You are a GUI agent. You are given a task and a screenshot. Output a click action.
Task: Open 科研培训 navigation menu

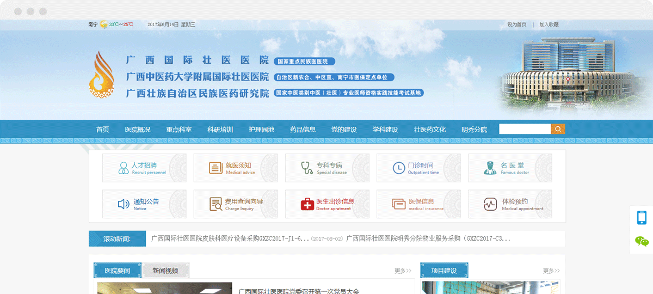point(220,130)
